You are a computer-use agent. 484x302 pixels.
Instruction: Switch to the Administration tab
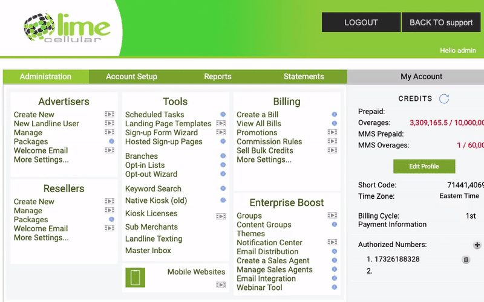[x=46, y=77]
